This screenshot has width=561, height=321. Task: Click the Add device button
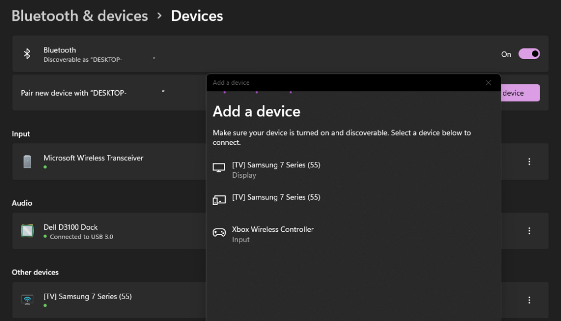coord(520,93)
